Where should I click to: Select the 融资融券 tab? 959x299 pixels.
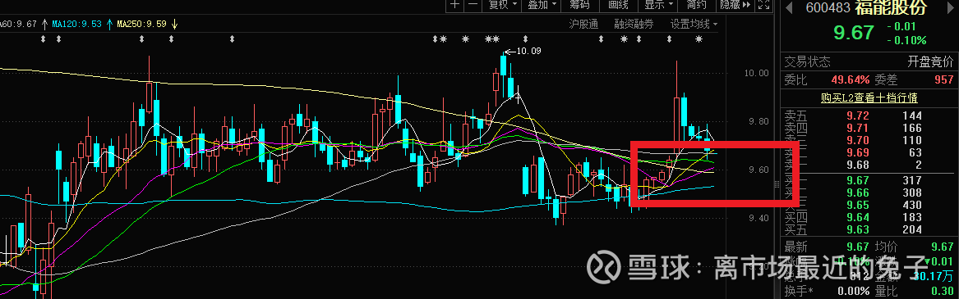click(634, 24)
